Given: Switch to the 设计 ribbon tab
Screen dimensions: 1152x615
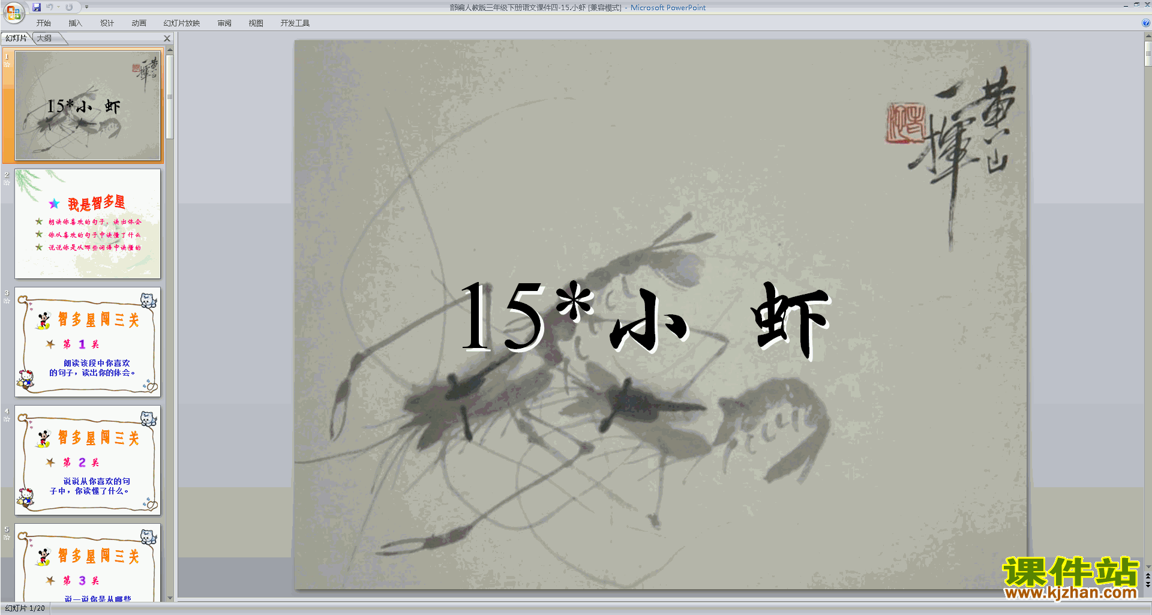Looking at the screenshot, I should (107, 23).
